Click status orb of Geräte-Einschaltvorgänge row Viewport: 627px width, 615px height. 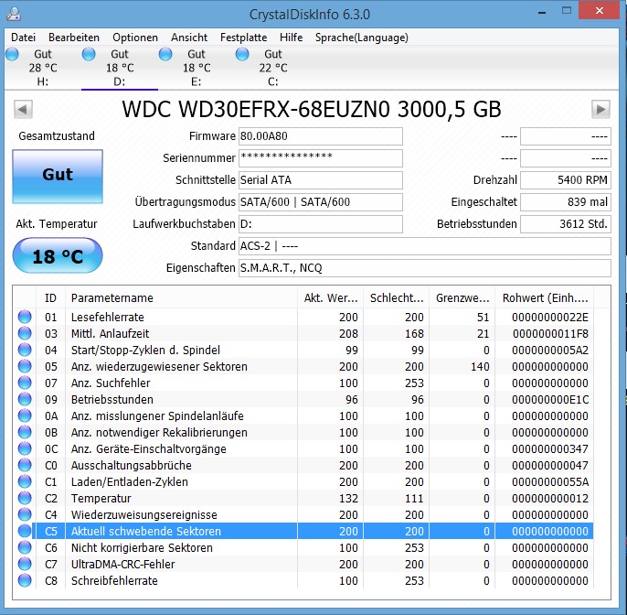tap(25, 448)
